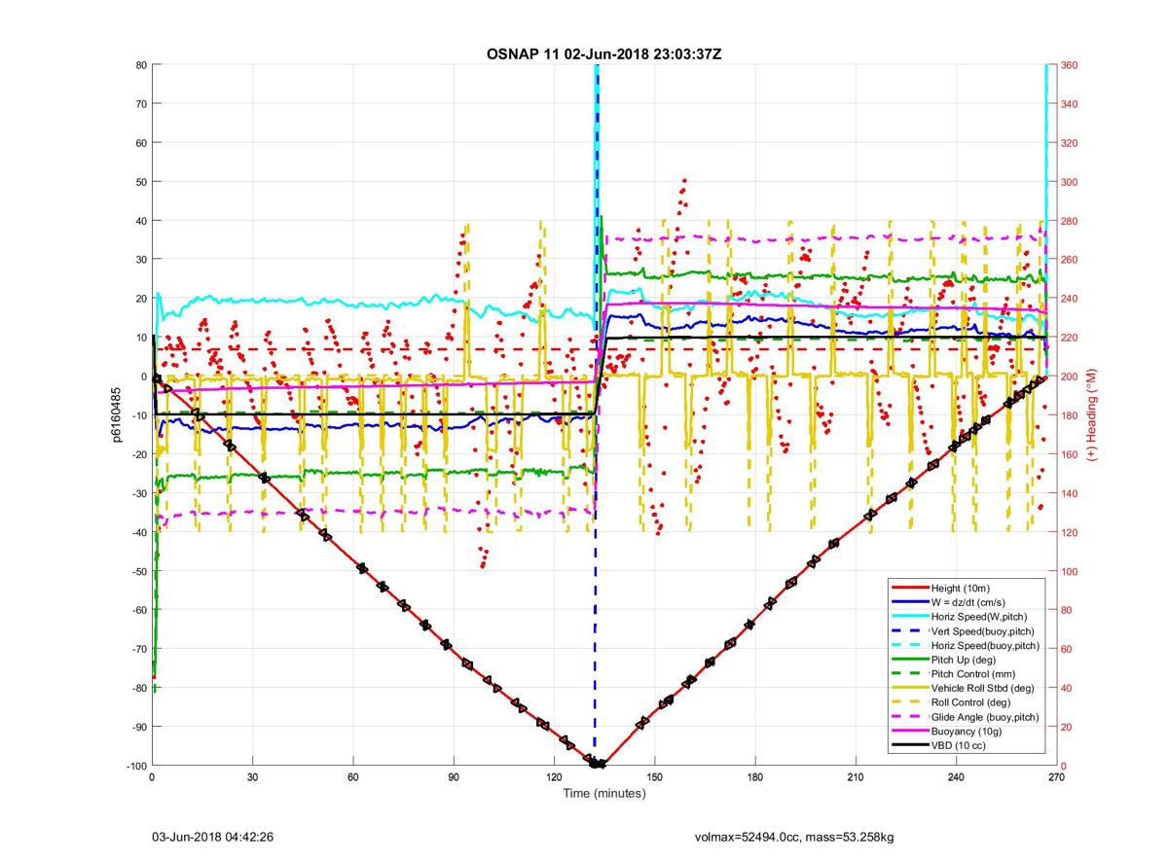Select legend entry "Pitch Control (mm)"
The height and width of the screenshot is (861, 1168).
(973, 673)
